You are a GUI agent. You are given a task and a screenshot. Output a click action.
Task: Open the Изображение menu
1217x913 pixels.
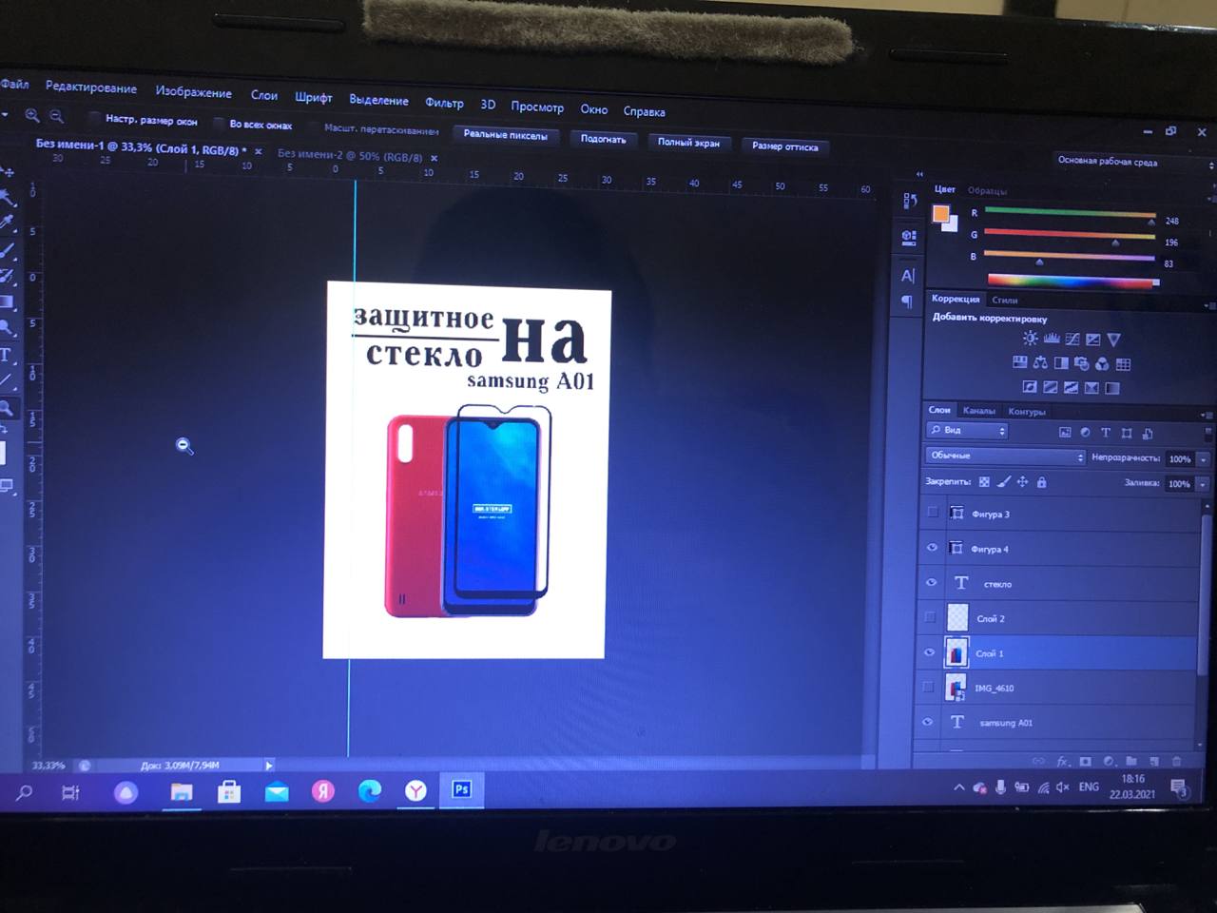click(x=193, y=92)
